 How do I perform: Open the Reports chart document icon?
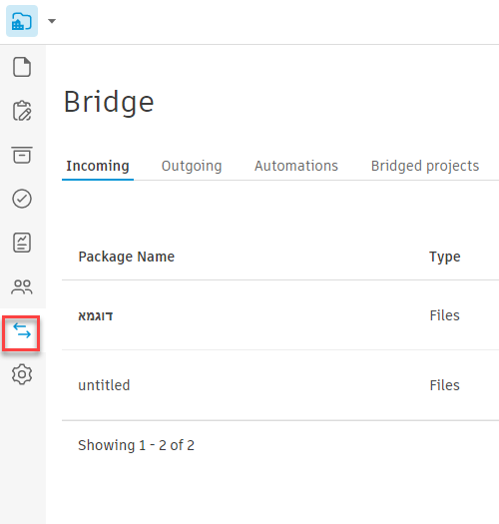click(x=22, y=243)
